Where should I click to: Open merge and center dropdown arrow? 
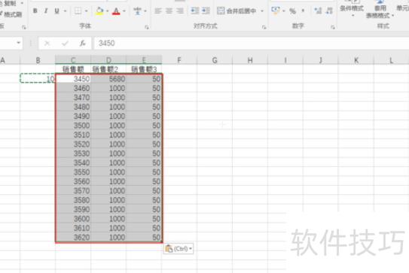point(262,11)
